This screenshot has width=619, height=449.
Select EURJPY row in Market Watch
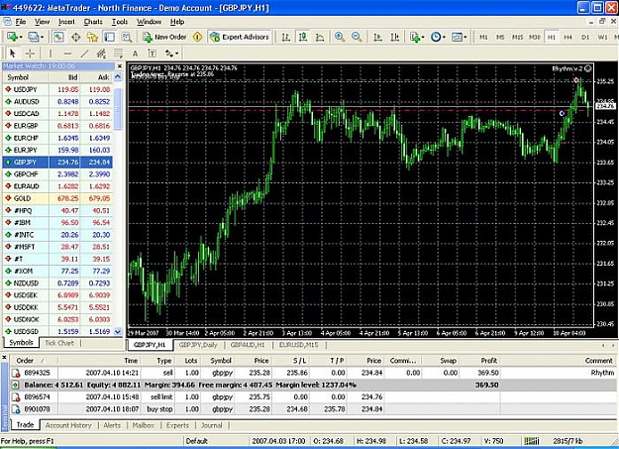(x=57, y=150)
